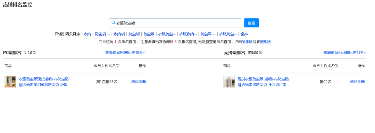Select keyword 桌布

244,34
